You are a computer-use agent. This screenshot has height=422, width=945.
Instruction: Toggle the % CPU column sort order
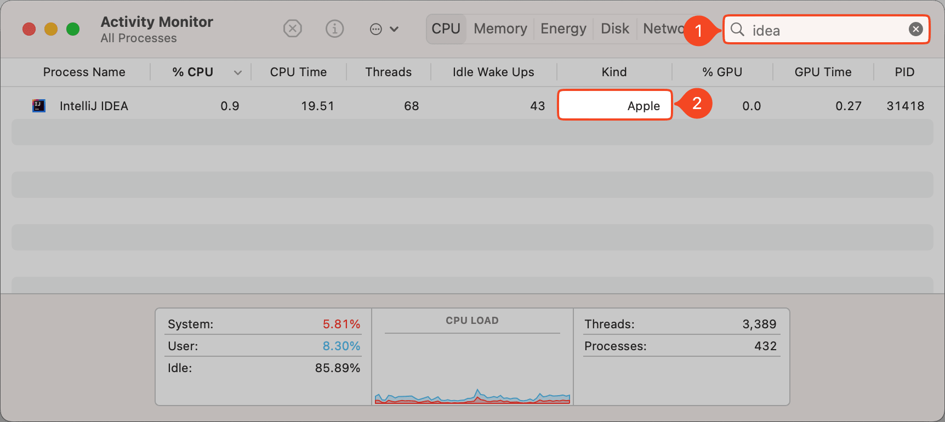pos(193,72)
